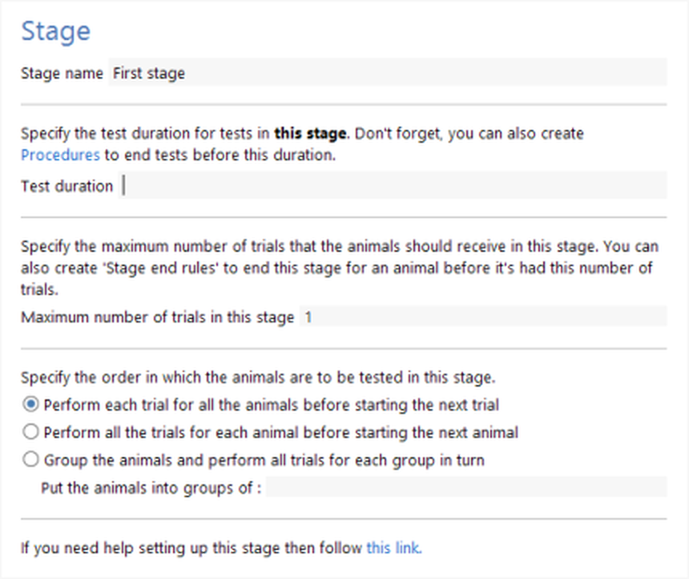Open the Procedures link
689x579 pixels.
click(x=60, y=154)
